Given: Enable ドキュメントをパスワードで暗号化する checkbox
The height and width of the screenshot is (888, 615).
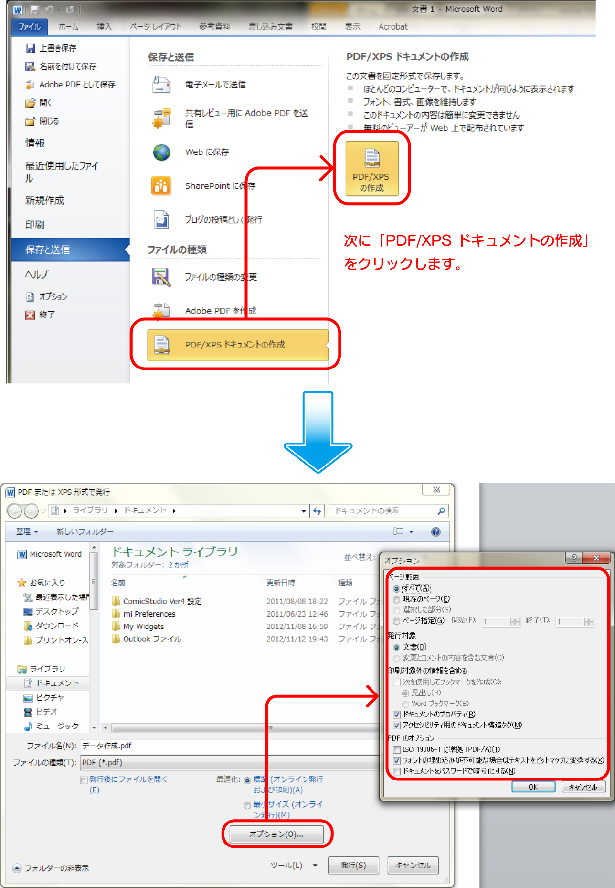Looking at the screenshot, I should click(x=396, y=771).
